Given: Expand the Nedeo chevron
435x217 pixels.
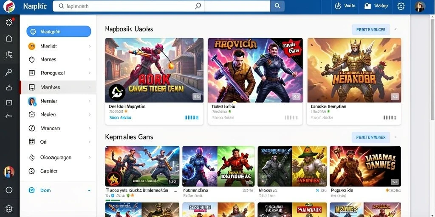Looking at the screenshot, I should (x=90, y=114).
